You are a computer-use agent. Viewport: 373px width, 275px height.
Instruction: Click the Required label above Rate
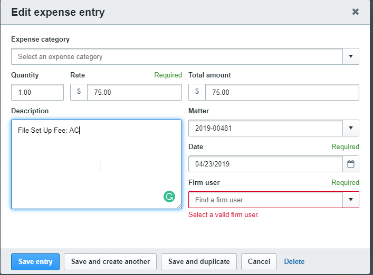pyautogui.click(x=168, y=75)
